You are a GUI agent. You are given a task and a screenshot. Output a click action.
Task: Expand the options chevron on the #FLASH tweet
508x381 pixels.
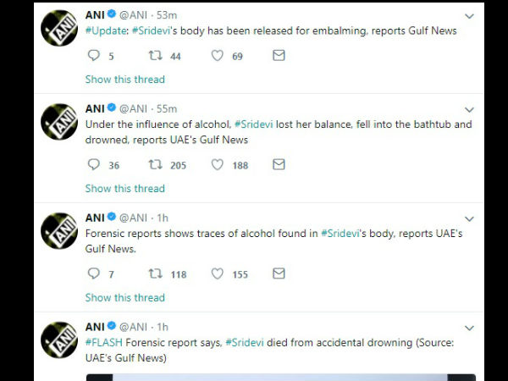[x=470, y=328]
